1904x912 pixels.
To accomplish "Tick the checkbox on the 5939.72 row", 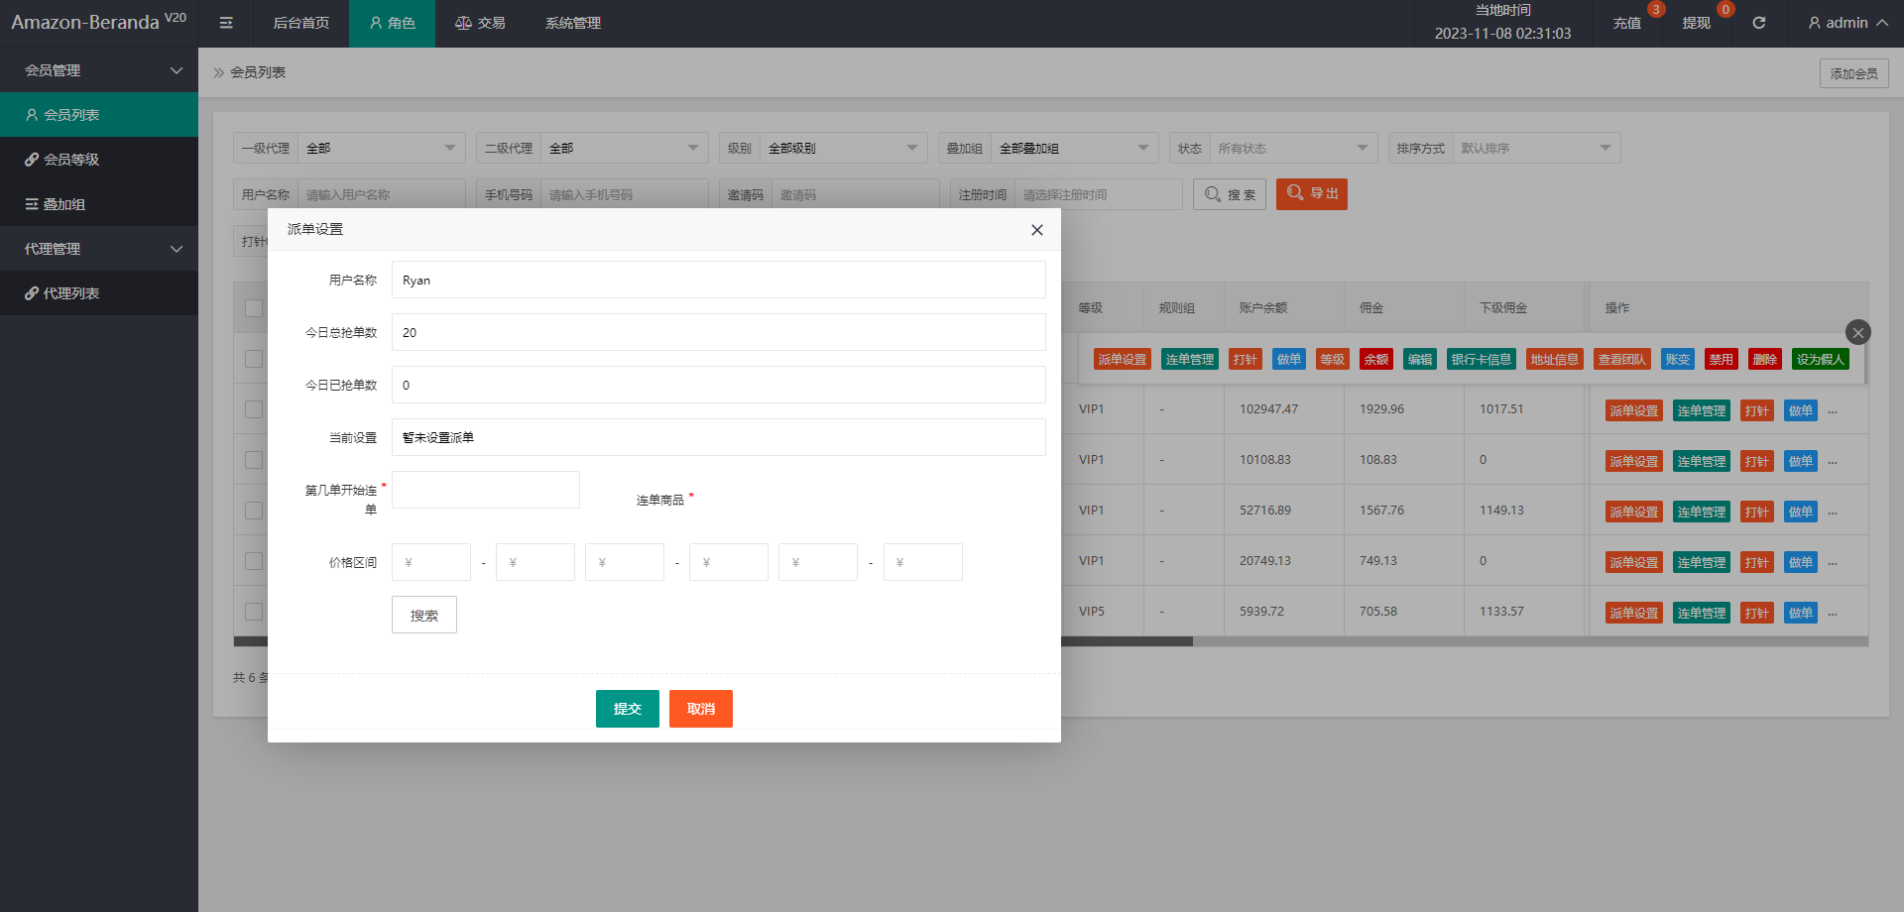I will [254, 612].
